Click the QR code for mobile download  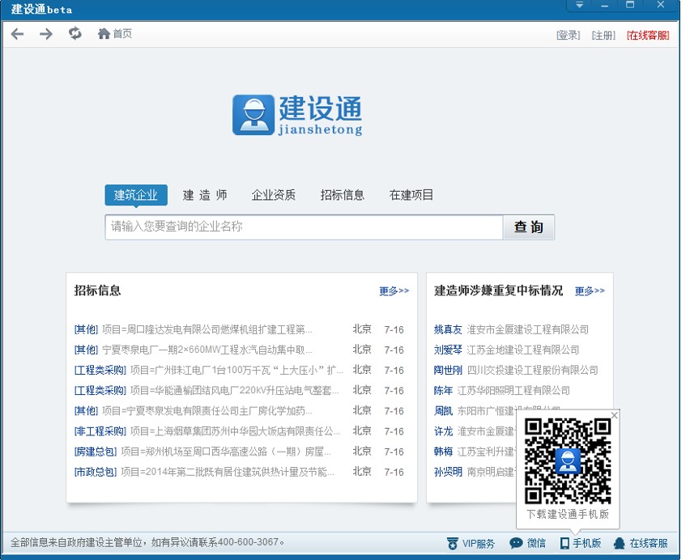click(568, 461)
